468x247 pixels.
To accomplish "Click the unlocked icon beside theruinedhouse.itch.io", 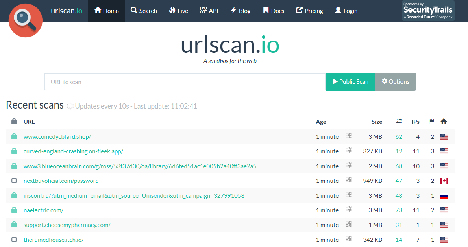I will (x=14, y=240).
